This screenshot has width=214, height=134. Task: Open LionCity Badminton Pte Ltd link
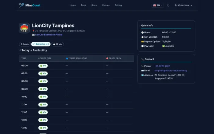click(49, 35)
